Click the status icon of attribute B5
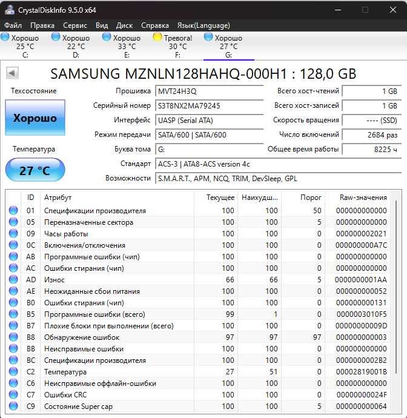 point(13,314)
